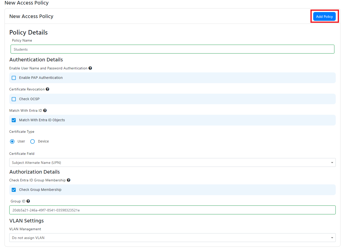Click help icon next to Match With Entra ID
Image resolution: width=349 pixels, height=250 pixels.
45,110
